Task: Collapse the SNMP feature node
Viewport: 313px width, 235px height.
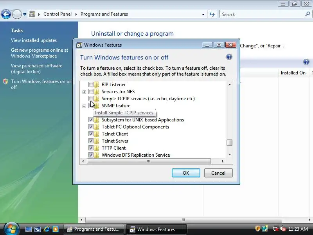Action: pos(84,106)
